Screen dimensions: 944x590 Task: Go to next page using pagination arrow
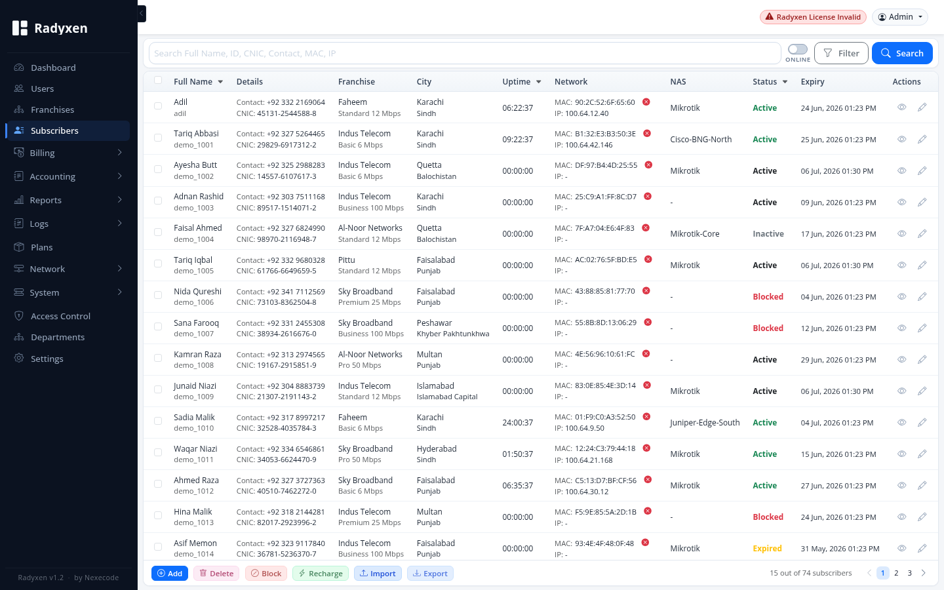(923, 573)
